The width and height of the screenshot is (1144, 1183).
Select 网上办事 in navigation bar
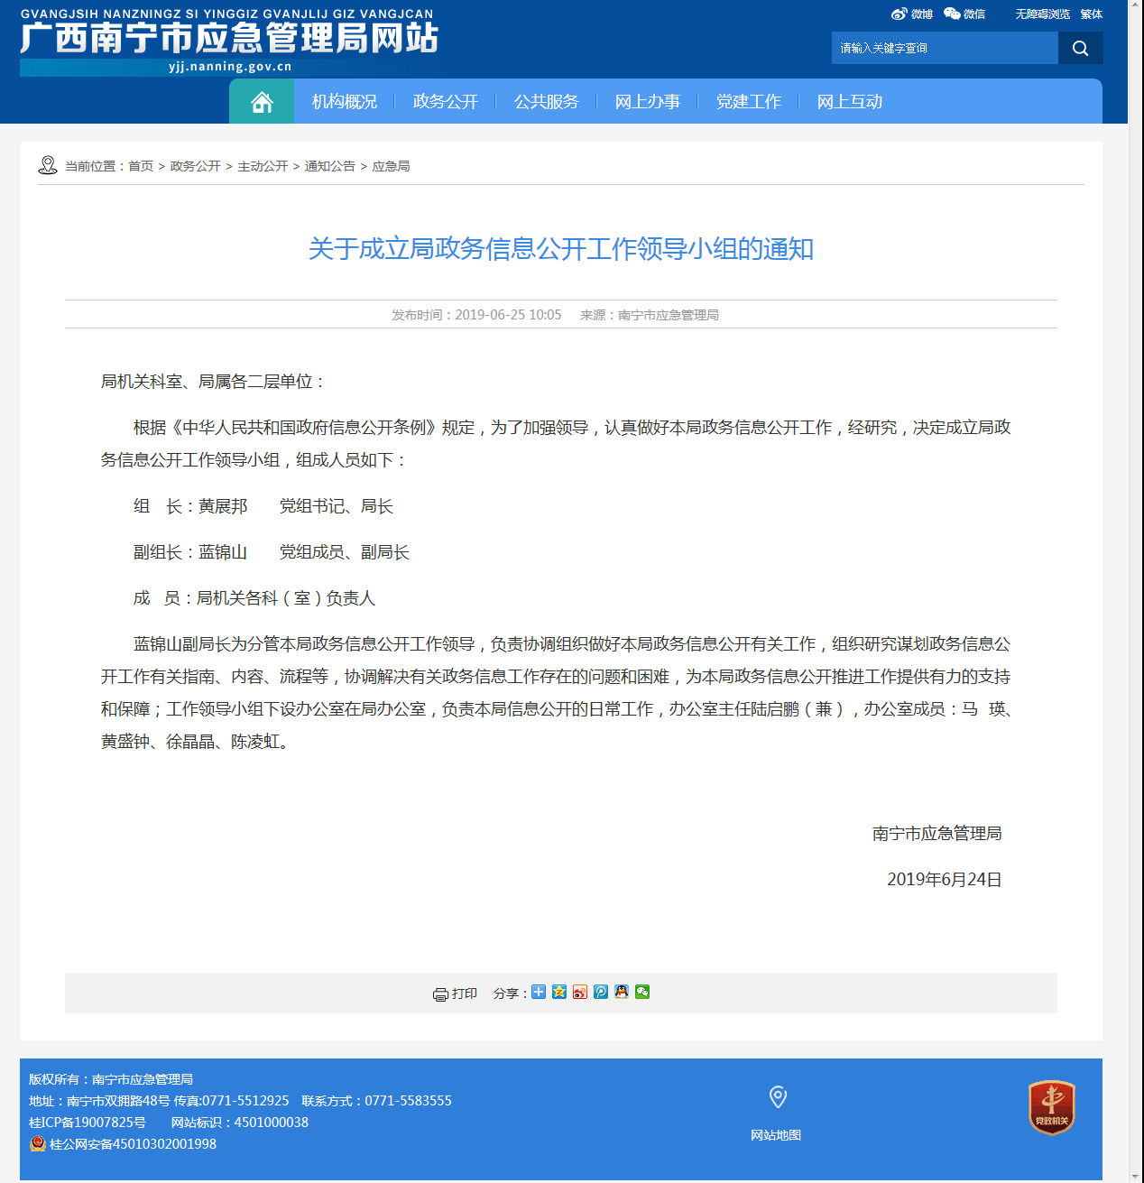click(x=648, y=102)
